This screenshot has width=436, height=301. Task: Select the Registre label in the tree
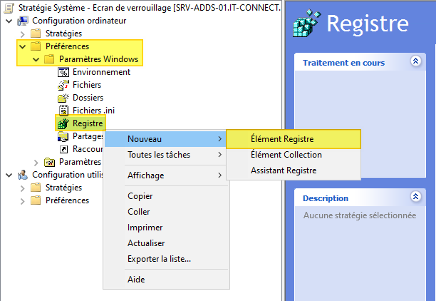[88, 123]
